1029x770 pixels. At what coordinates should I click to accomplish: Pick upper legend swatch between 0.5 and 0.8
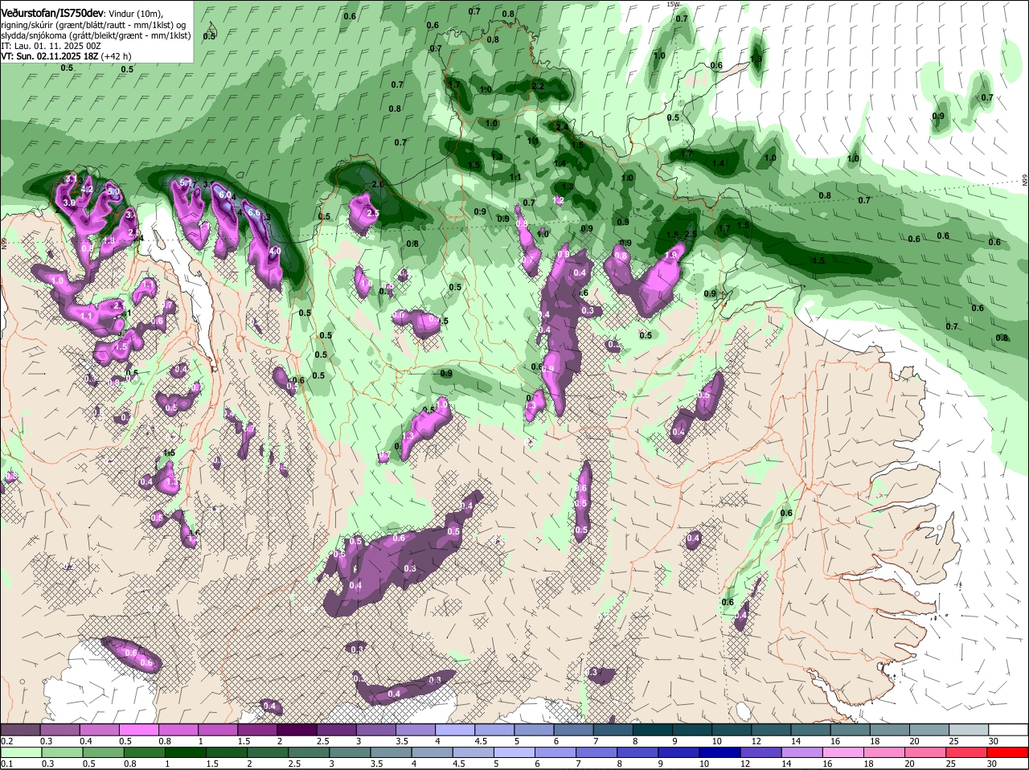(138, 729)
